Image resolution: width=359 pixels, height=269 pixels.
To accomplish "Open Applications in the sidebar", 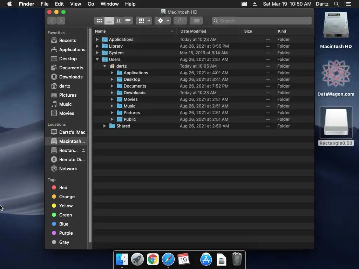I will click(66, 50).
